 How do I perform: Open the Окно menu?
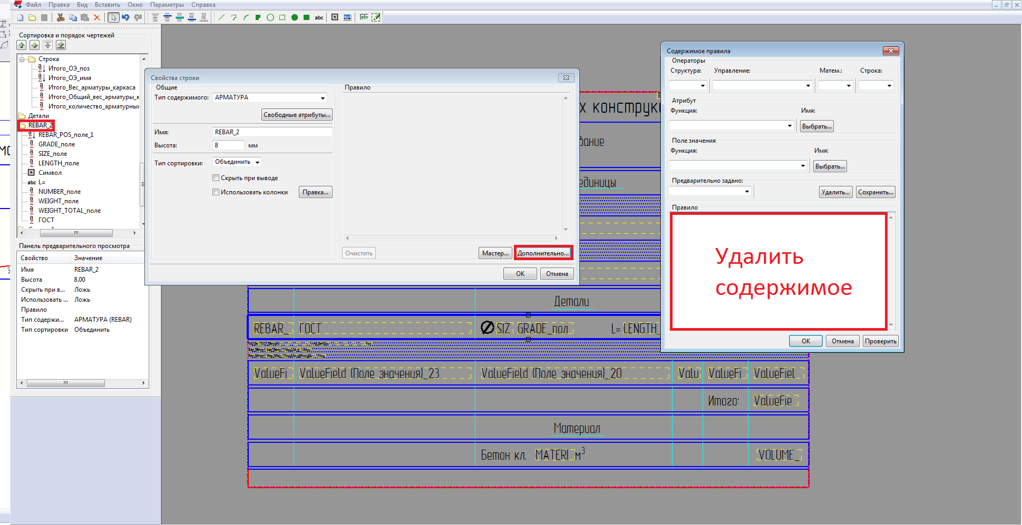(135, 5)
